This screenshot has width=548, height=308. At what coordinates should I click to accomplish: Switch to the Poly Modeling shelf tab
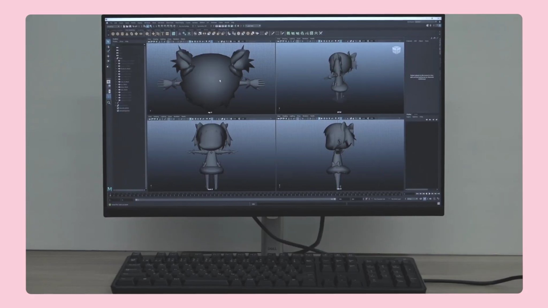pyautogui.click(x=130, y=30)
